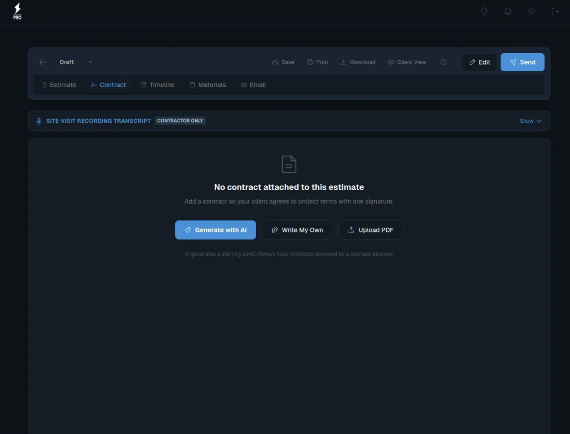This screenshot has width=570, height=434.
Task: Click the Generate with AI button
Action: click(x=215, y=230)
